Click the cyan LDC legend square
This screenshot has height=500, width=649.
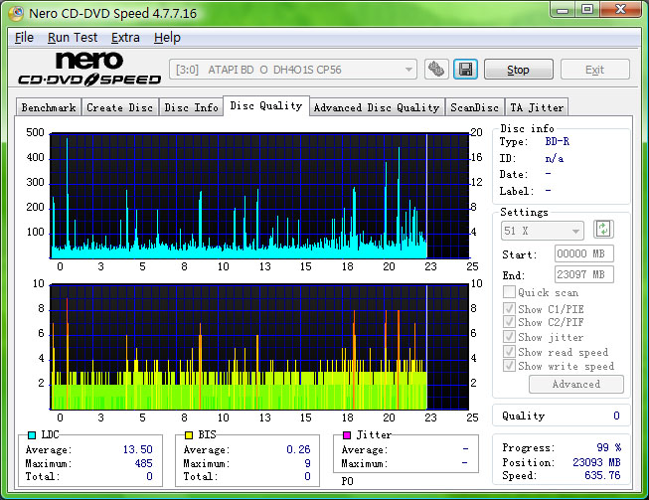[32, 435]
